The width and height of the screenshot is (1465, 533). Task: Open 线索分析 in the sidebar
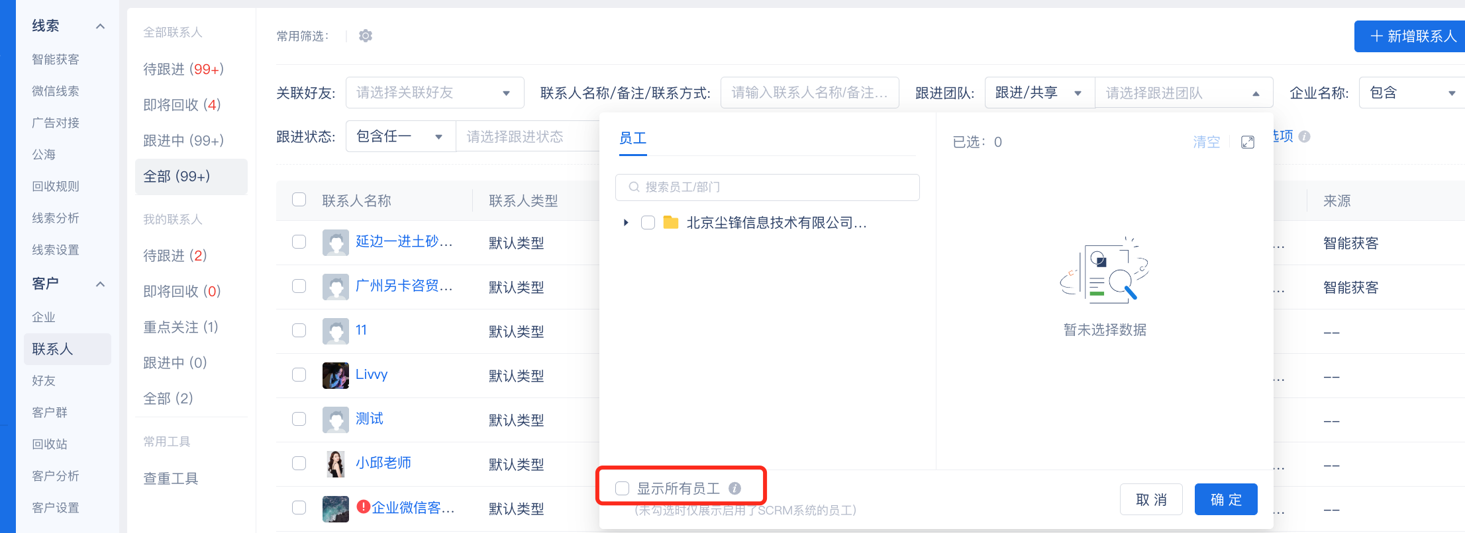point(56,218)
